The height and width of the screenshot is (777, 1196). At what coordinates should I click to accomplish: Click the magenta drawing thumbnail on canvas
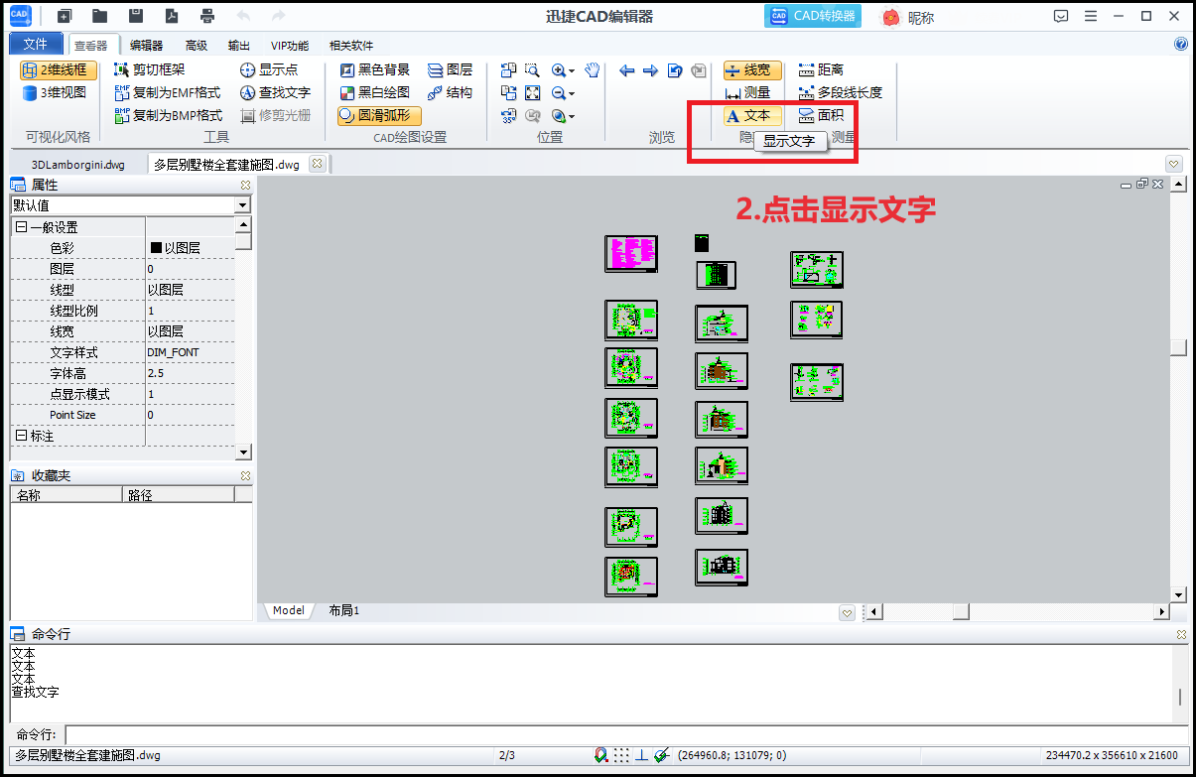tap(631, 254)
